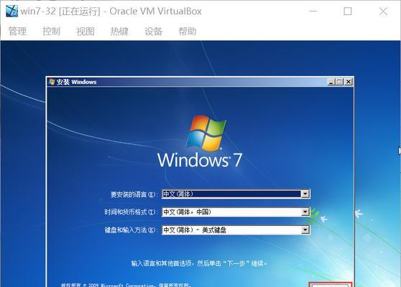Click the VirtualBox app icon in title bar
The height and width of the screenshot is (287, 401).
point(12,11)
